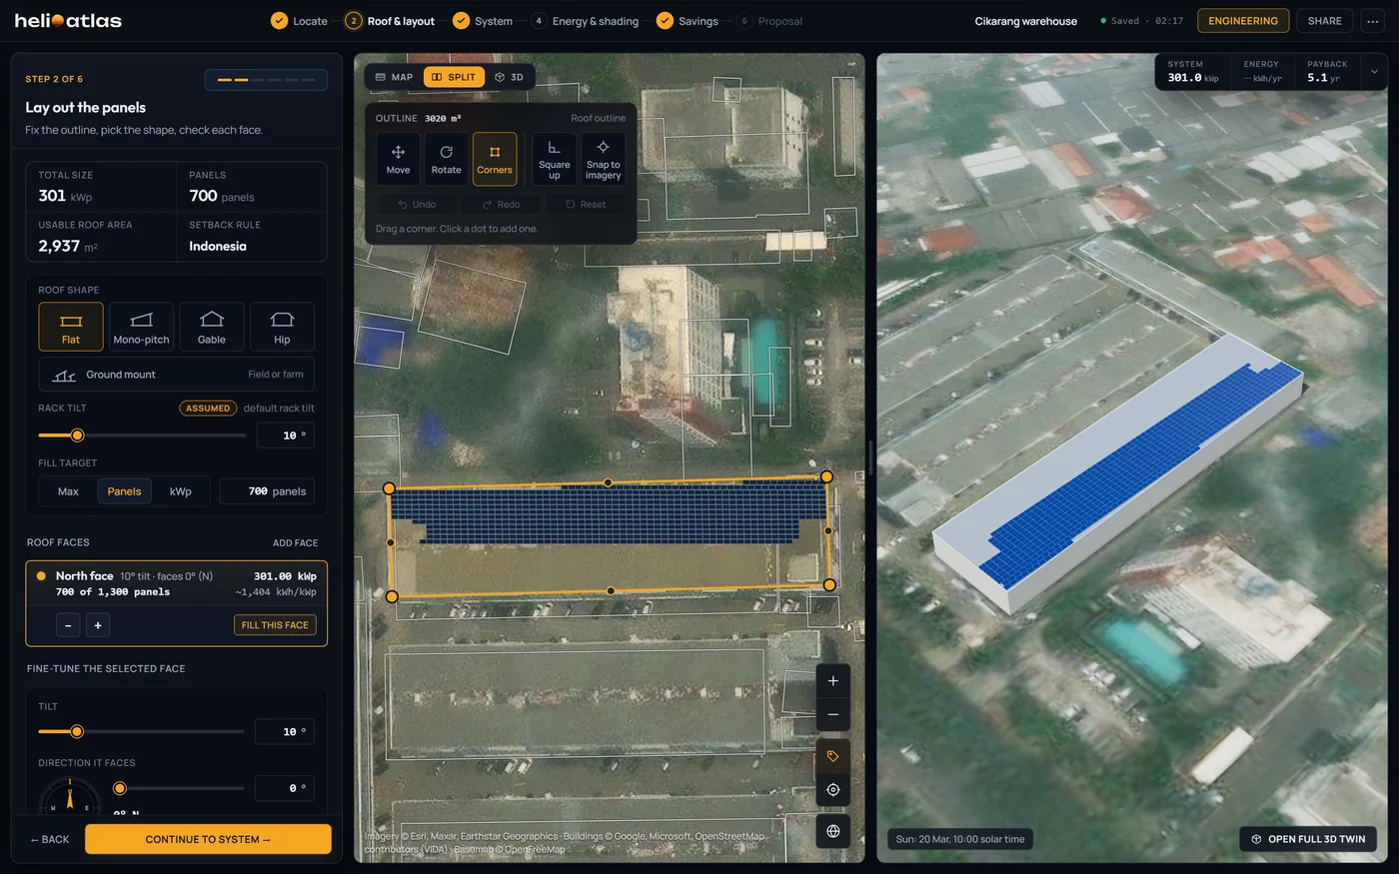Click Continue to System button
The image size is (1399, 874).
pos(208,839)
